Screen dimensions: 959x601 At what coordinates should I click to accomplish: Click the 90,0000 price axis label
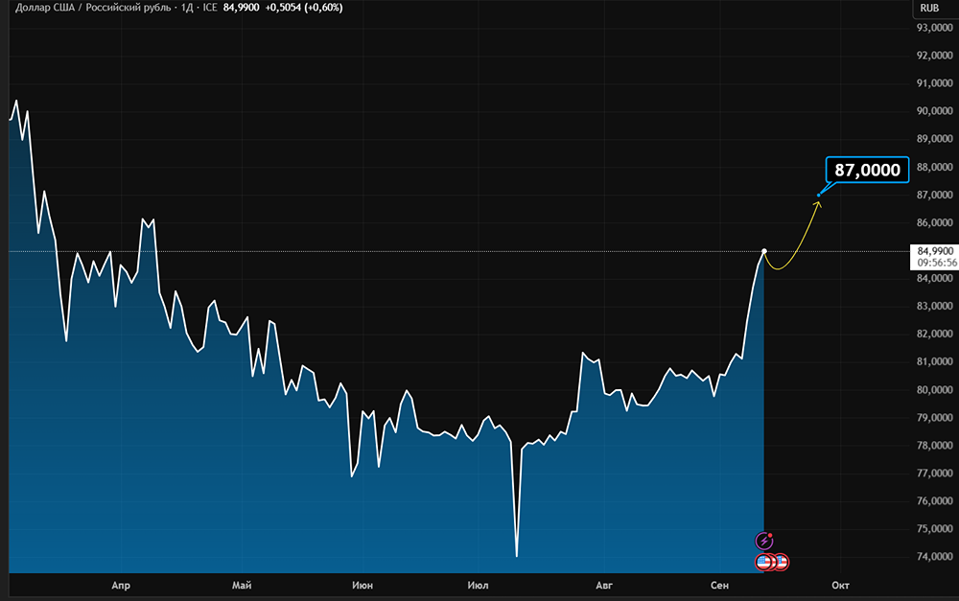coord(934,110)
